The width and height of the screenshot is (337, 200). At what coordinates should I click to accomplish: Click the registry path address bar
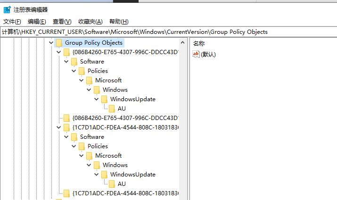click(x=169, y=32)
